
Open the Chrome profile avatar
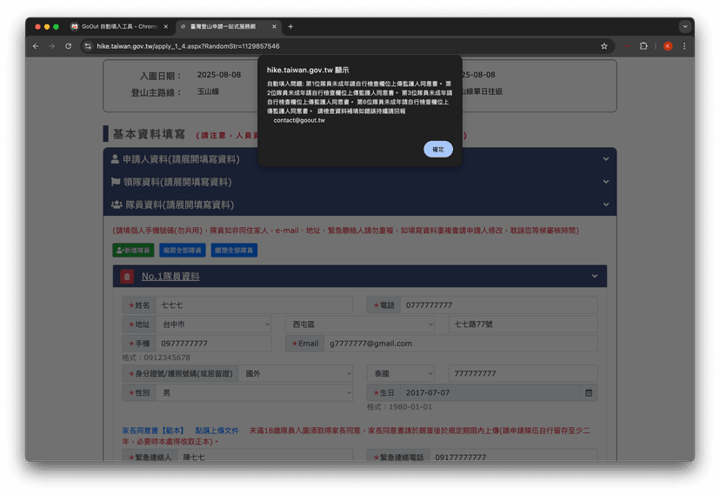668,46
